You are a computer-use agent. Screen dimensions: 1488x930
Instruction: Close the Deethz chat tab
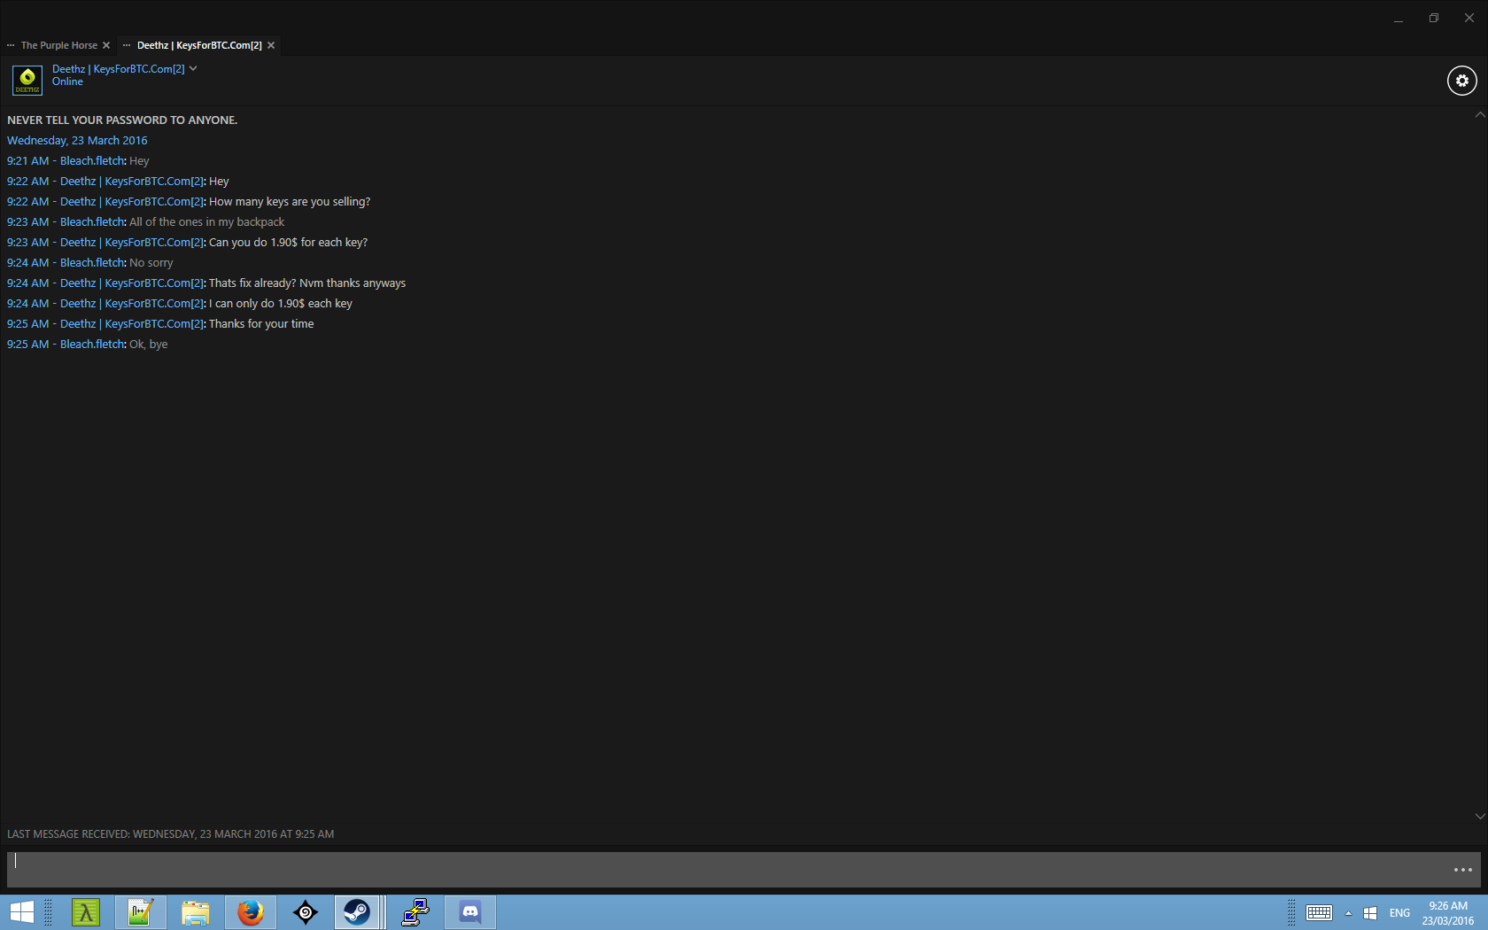pyautogui.click(x=271, y=45)
